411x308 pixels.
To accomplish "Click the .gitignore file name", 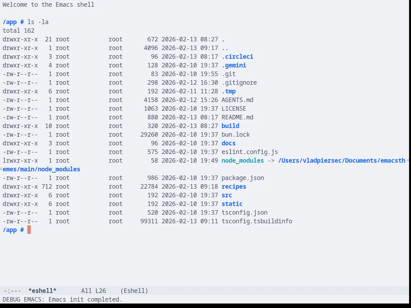I will 239,82.
